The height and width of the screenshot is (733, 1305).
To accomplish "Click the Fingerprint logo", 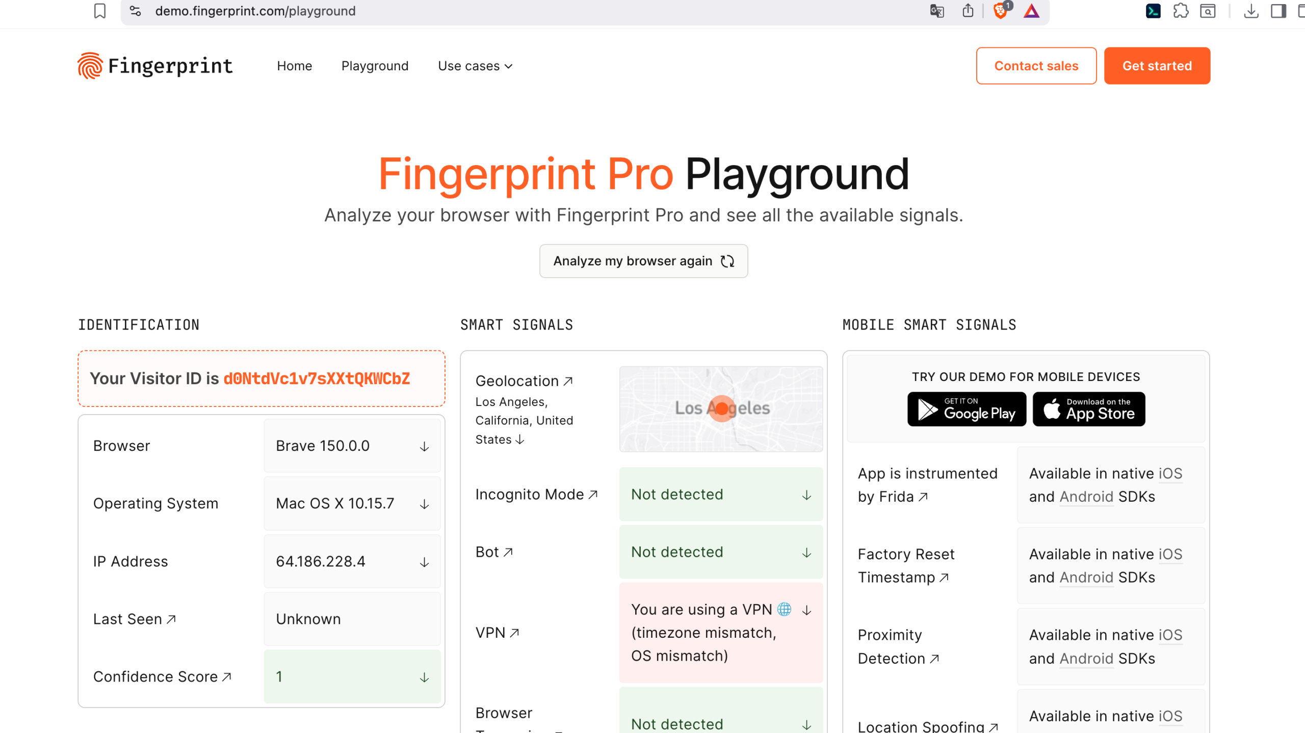I will [155, 66].
